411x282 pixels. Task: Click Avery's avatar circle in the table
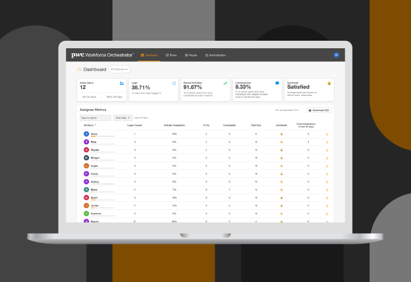[x=86, y=133]
